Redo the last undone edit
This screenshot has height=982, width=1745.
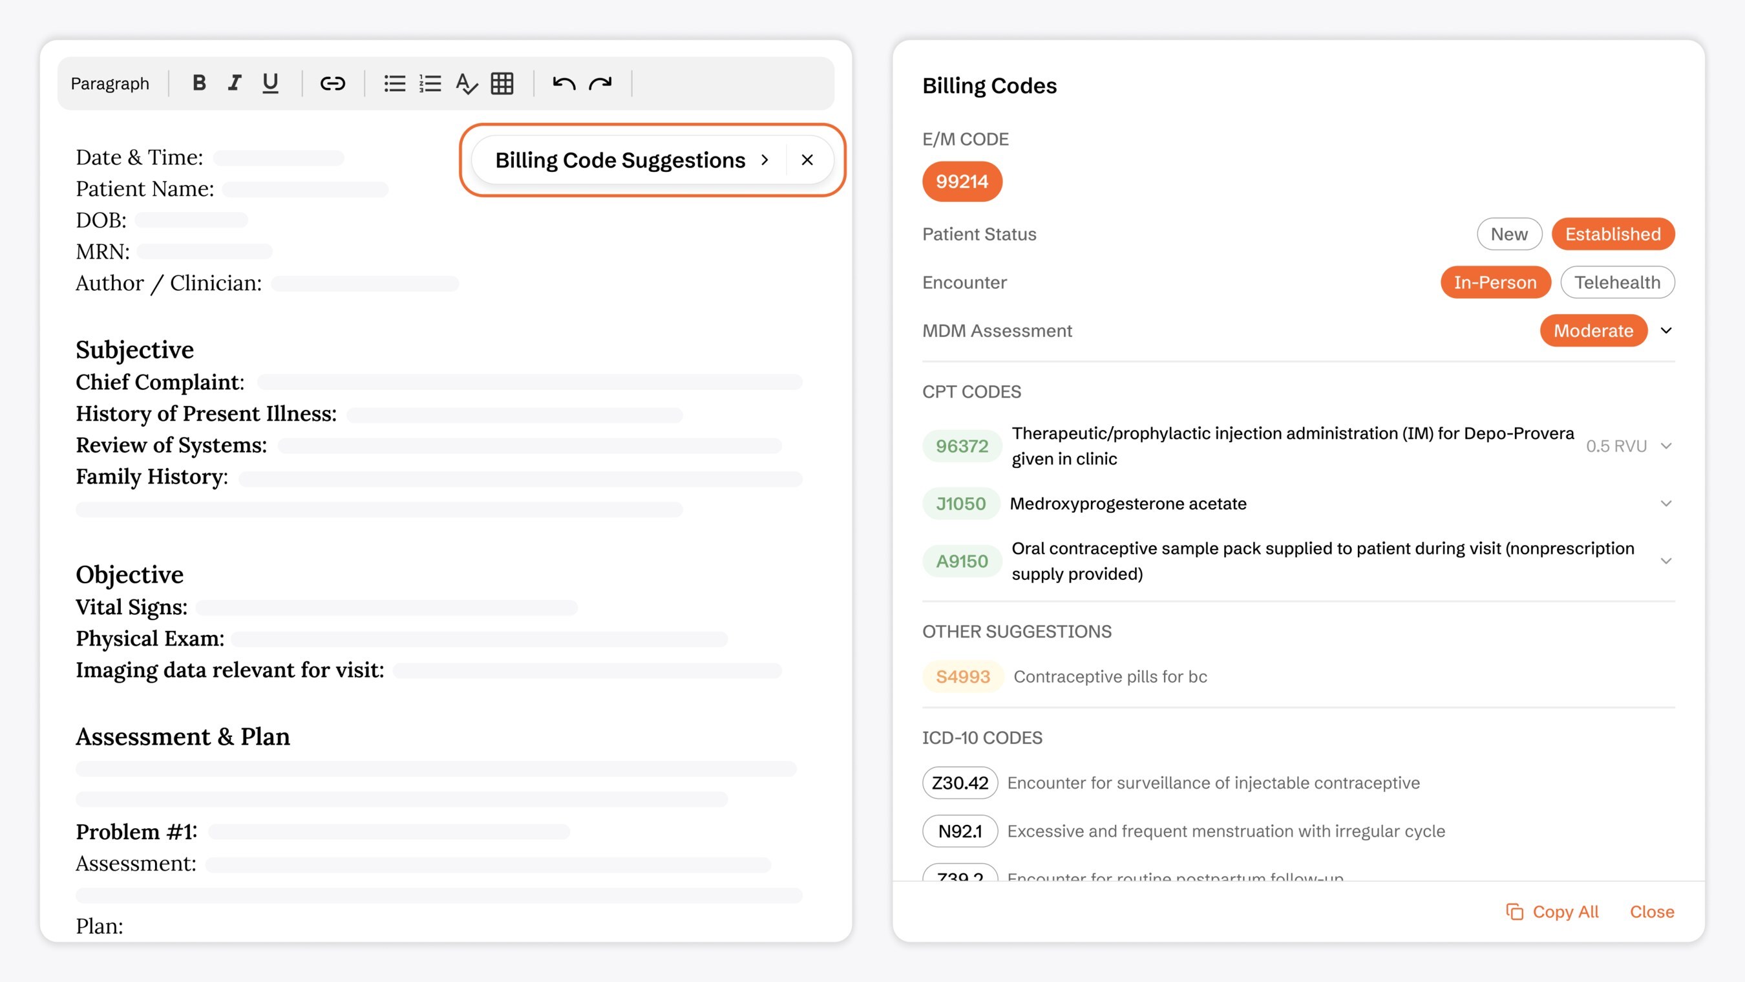[600, 83]
